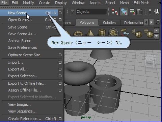Switch to the Polygons shelf tab
The image size is (162, 122).
click(x=87, y=22)
